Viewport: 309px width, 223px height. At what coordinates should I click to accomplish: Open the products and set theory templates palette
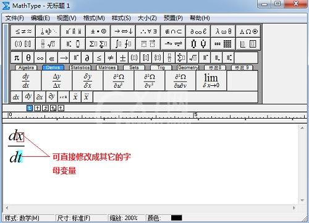[198, 44]
